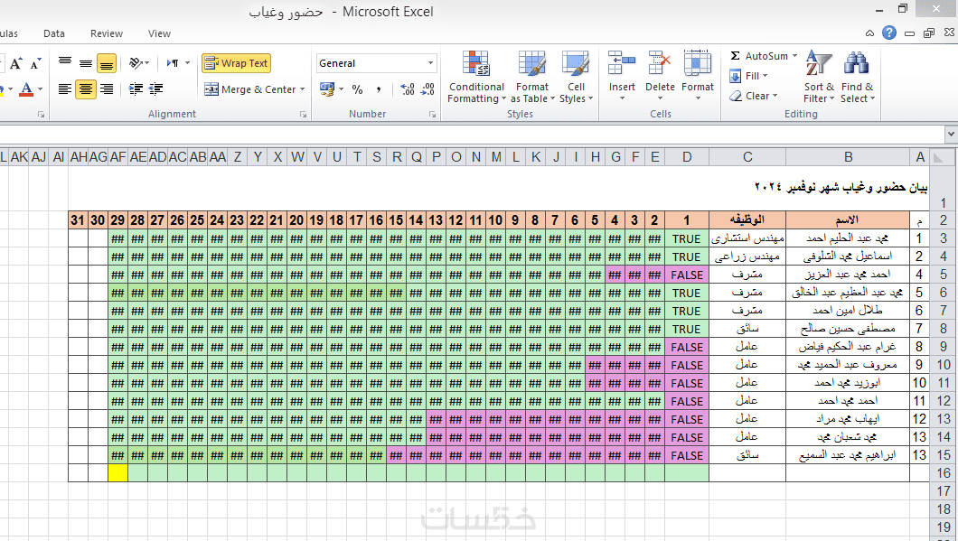The width and height of the screenshot is (958, 541).
Task: Click the Increase Decimal icon
Action: (x=408, y=89)
